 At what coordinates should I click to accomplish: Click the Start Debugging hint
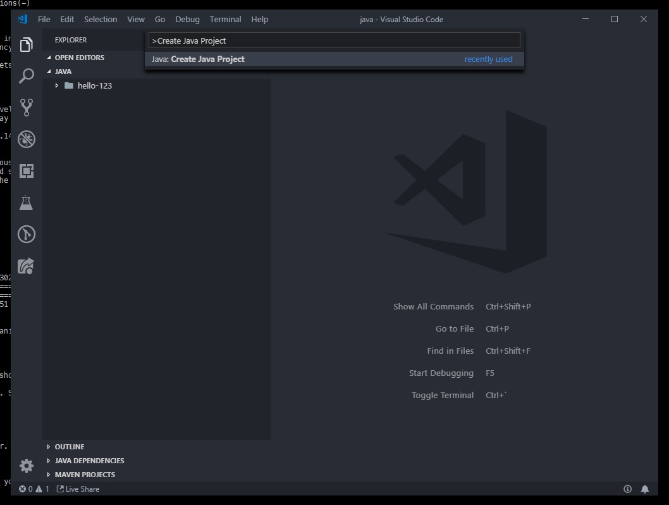point(441,373)
